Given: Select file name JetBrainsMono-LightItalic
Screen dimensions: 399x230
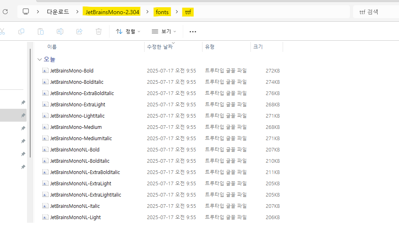Looking at the screenshot, I should [x=77, y=116].
